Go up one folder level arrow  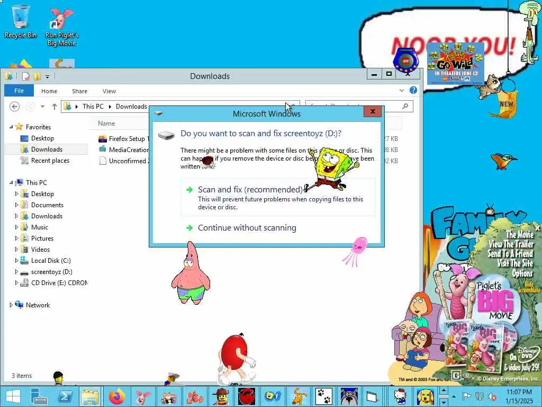click(x=55, y=107)
